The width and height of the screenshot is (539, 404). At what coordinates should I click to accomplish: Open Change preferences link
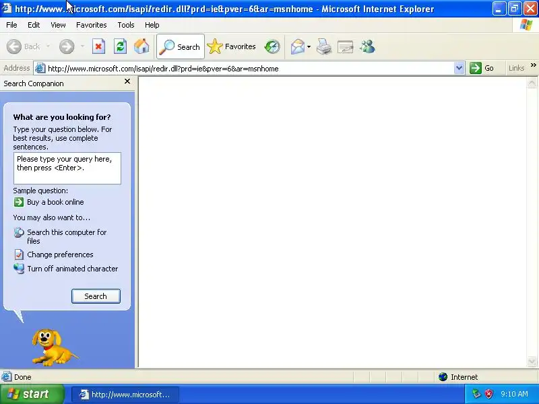pos(60,255)
